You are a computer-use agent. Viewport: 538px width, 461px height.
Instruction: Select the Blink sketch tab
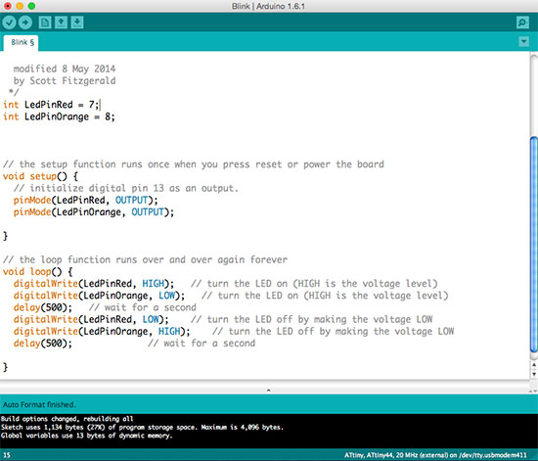[x=22, y=42]
